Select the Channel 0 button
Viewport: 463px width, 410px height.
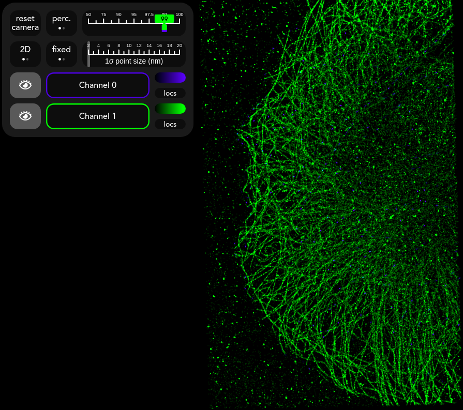pyautogui.click(x=98, y=85)
